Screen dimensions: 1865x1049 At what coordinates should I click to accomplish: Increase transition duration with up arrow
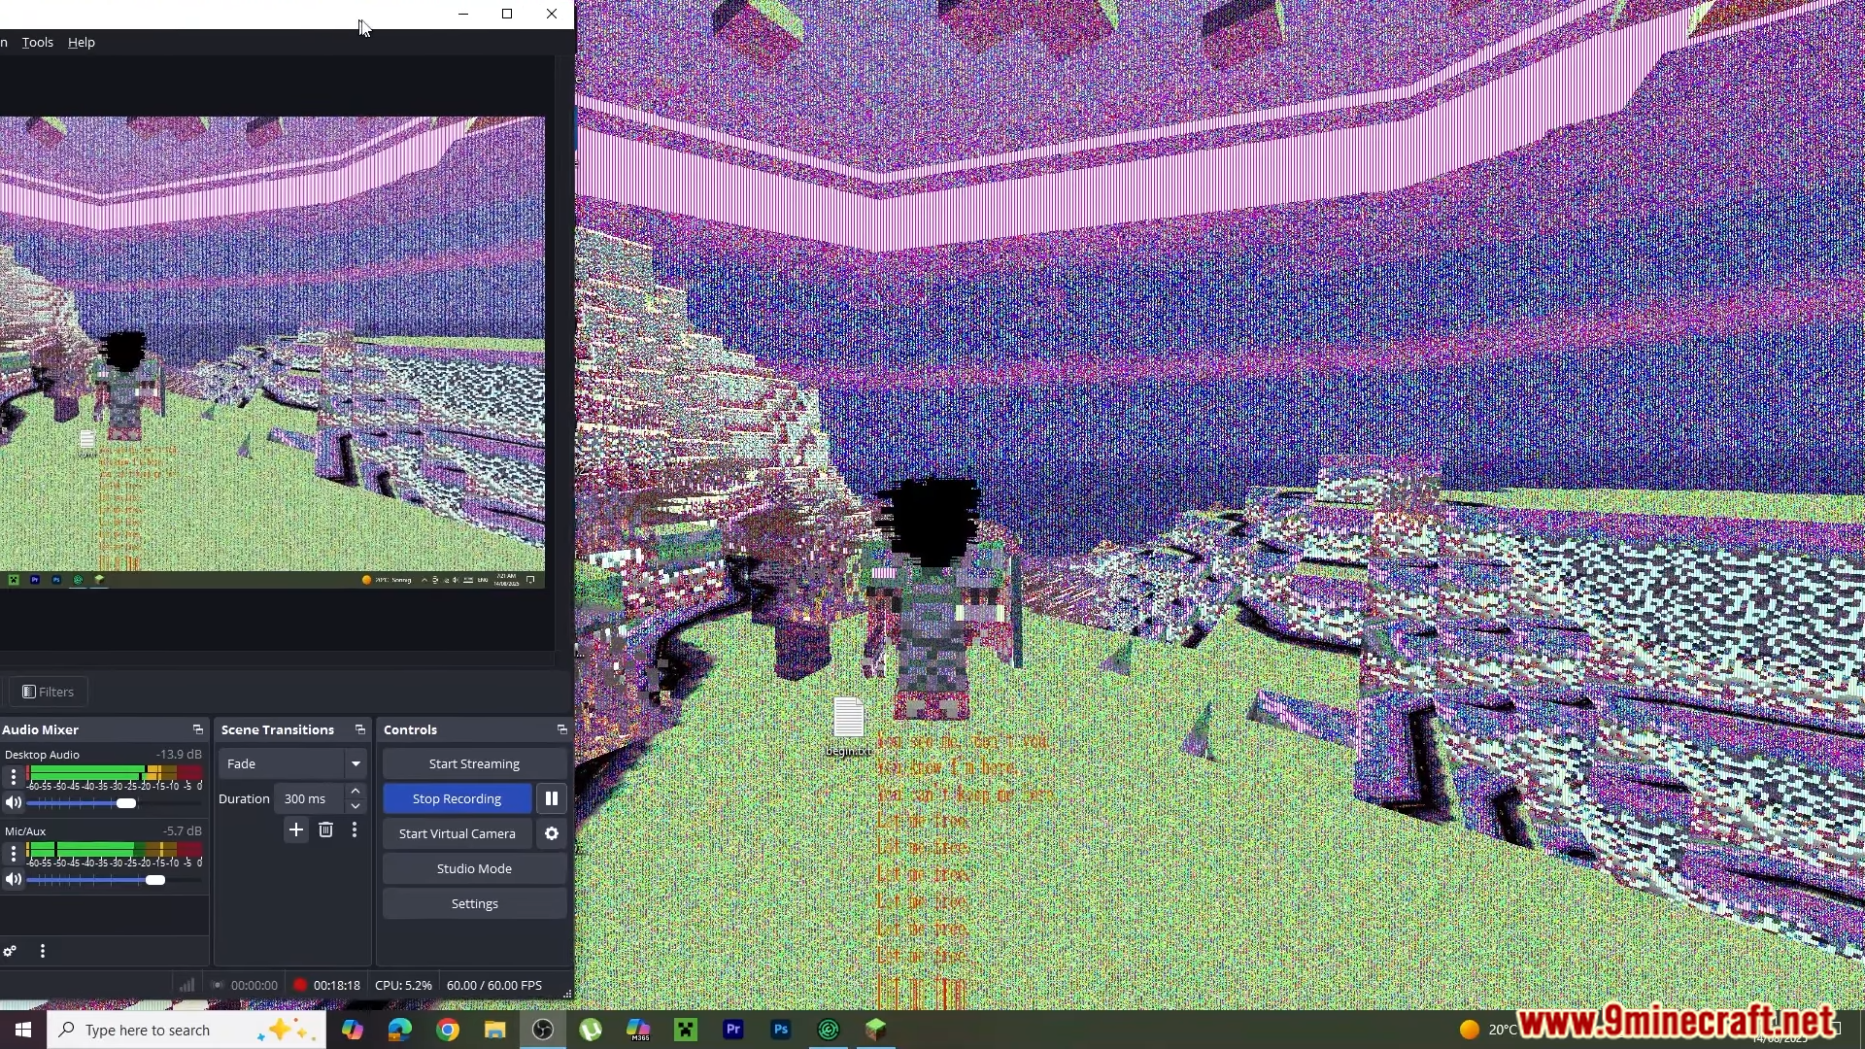coord(356,791)
